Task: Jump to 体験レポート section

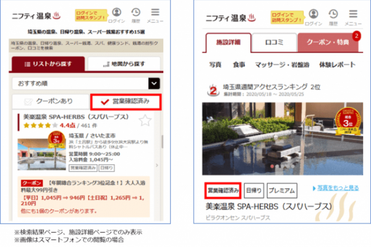Action: (x=337, y=64)
